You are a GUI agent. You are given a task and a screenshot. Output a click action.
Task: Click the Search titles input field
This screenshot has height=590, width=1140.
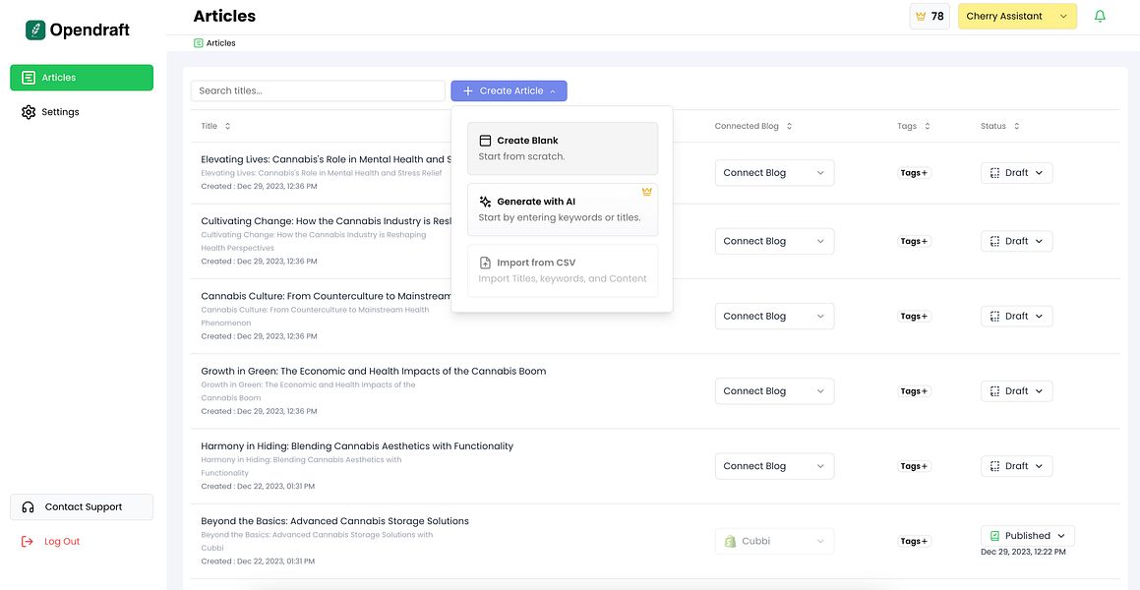(x=318, y=91)
